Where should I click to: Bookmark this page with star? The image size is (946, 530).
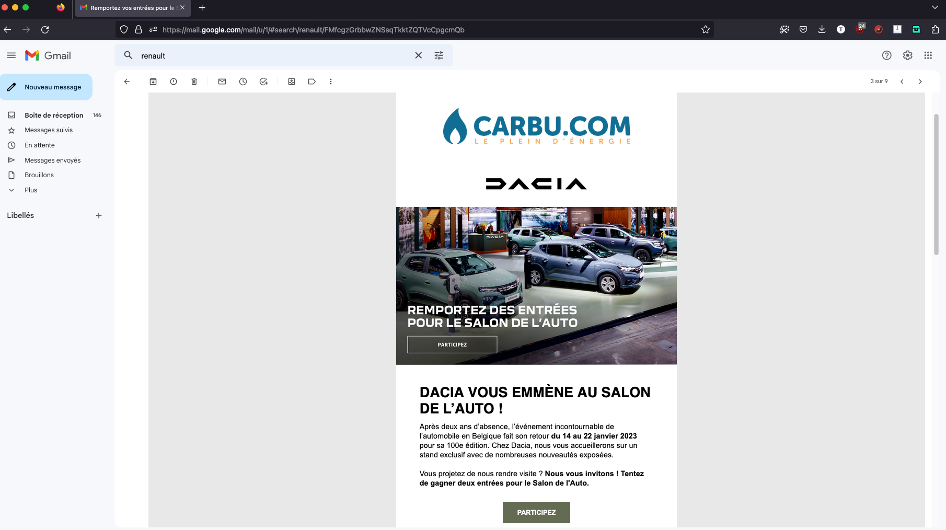coord(706,30)
